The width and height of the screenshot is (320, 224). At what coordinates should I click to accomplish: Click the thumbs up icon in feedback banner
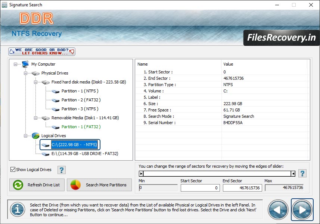pyautogui.click(x=12, y=51)
